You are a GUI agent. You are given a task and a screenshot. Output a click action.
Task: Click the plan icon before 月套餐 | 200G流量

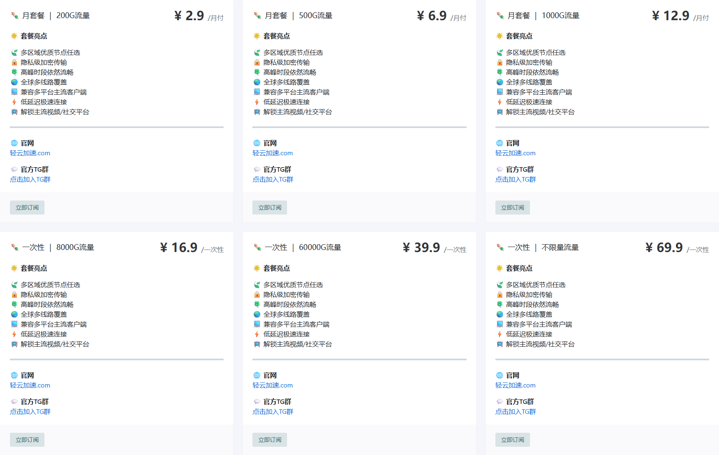click(x=15, y=16)
